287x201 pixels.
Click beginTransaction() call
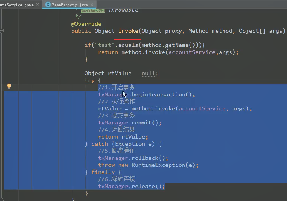[x=161, y=94]
